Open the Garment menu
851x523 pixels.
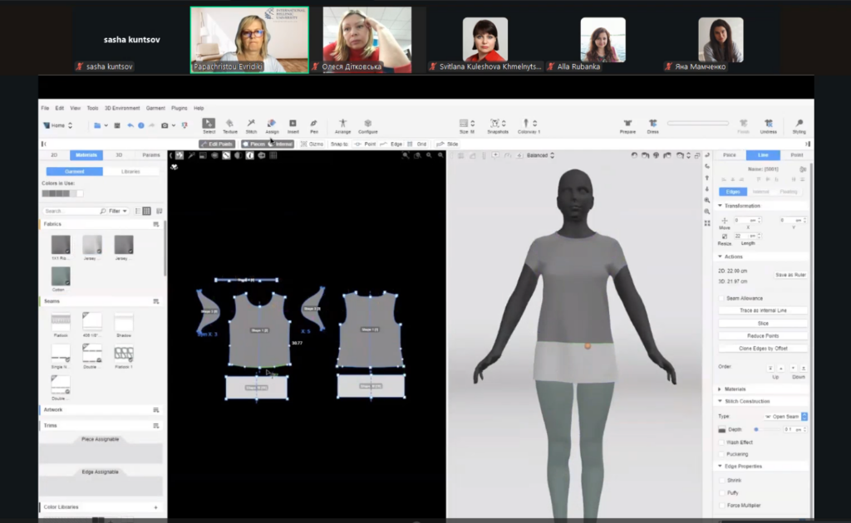click(155, 108)
